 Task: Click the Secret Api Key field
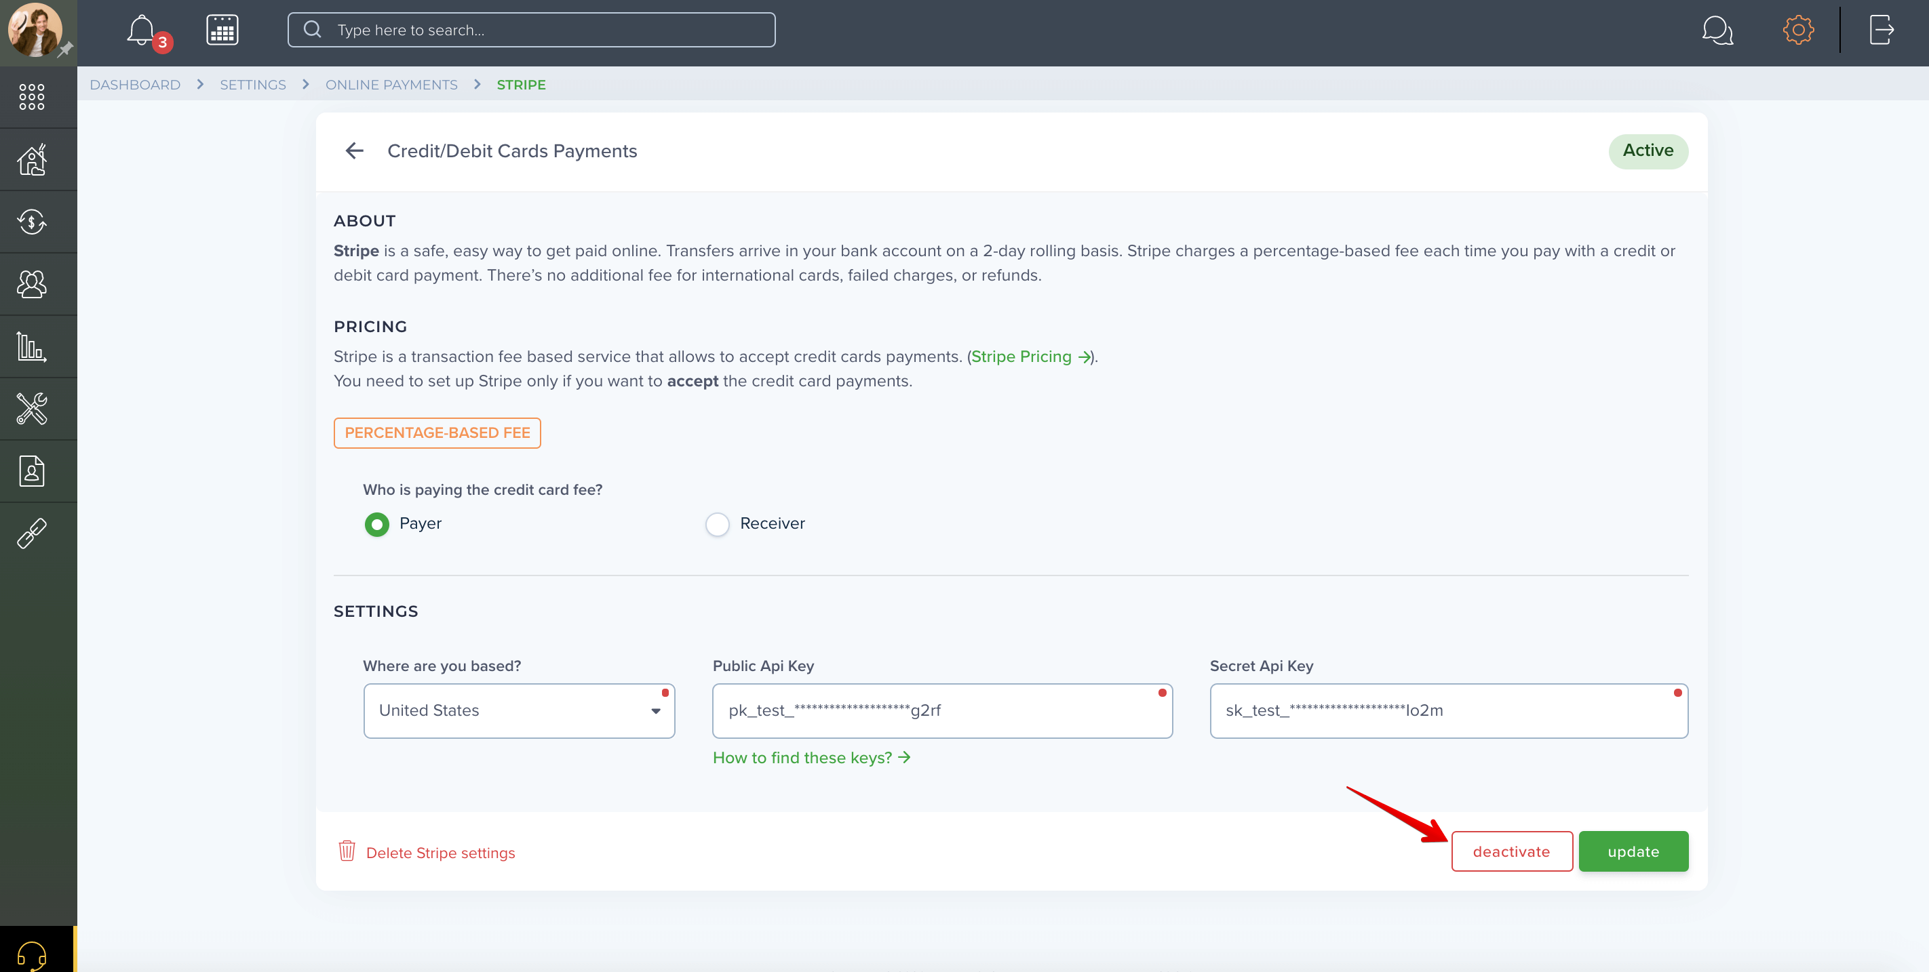pyautogui.click(x=1448, y=711)
